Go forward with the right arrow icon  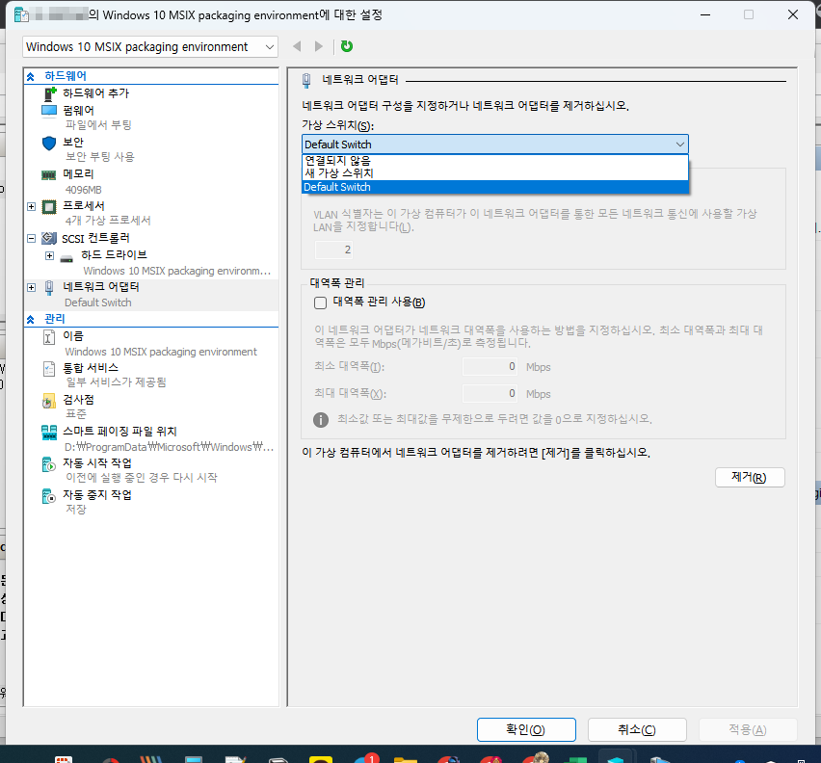[x=318, y=46]
